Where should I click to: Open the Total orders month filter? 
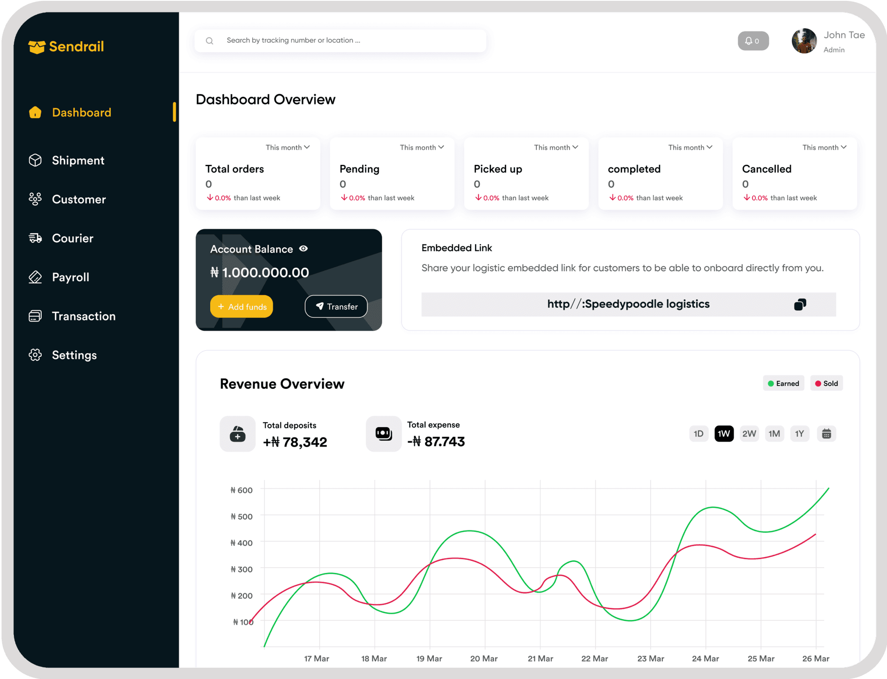click(x=287, y=147)
